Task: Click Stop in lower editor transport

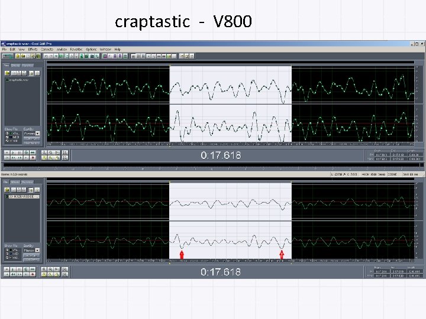Action: (x=7, y=269)
